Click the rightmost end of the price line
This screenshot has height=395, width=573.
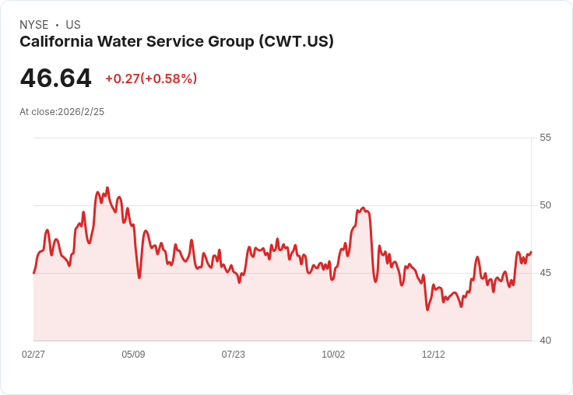tap(531, 252)
